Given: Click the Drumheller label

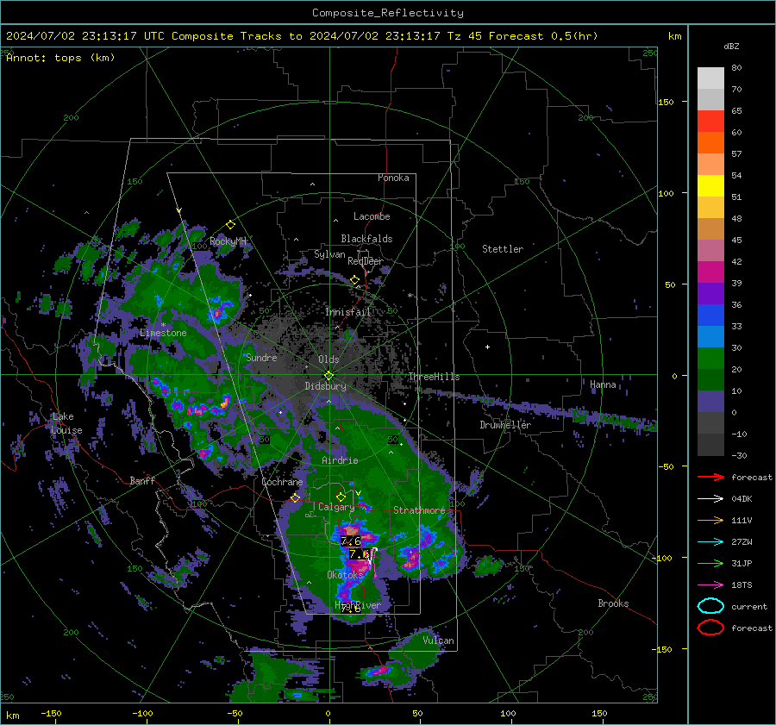Looking at the screenshot, I should [x=505, y=425].
